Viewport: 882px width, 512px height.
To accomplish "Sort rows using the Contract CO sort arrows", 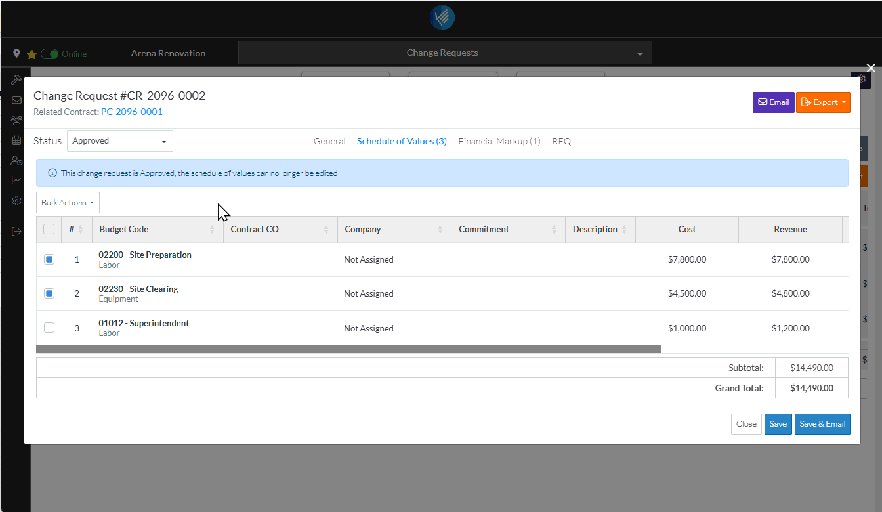I will 326,230.
